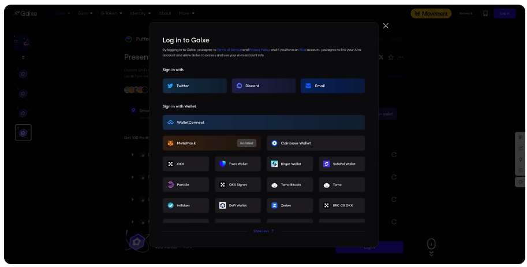
Task: Click the MetaMask fox icon
Action: click(170, 143)
